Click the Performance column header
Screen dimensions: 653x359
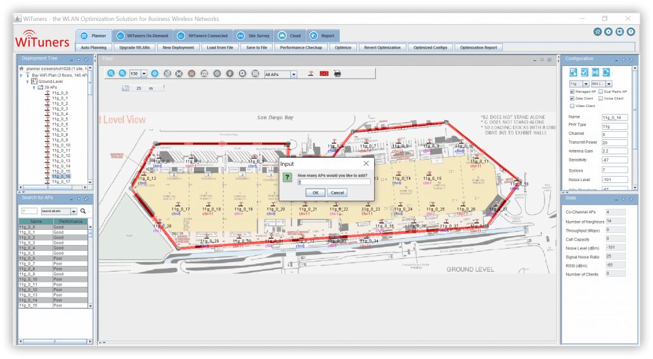[70, 222]
